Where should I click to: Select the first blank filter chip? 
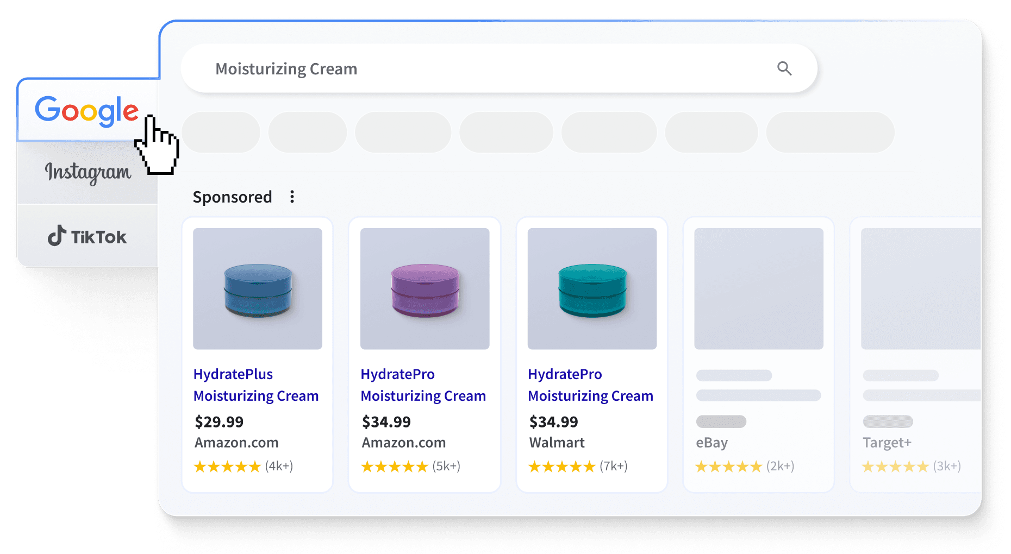(x=221, y=132)
